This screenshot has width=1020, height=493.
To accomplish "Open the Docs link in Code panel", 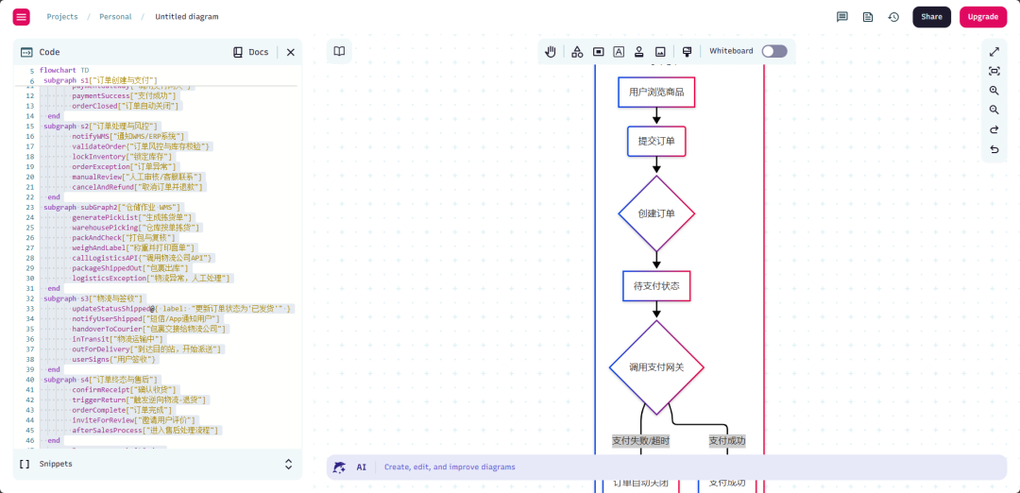I will pyautogui.click(x=250, y=52).
